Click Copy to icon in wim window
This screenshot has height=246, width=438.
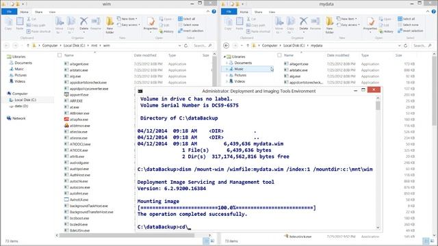coord(71,25)
